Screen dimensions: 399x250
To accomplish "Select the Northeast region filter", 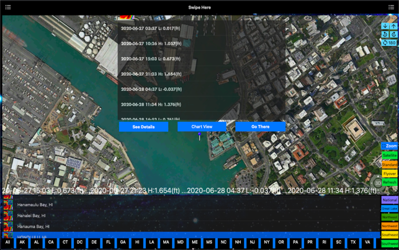I will [x=390, y=217].
